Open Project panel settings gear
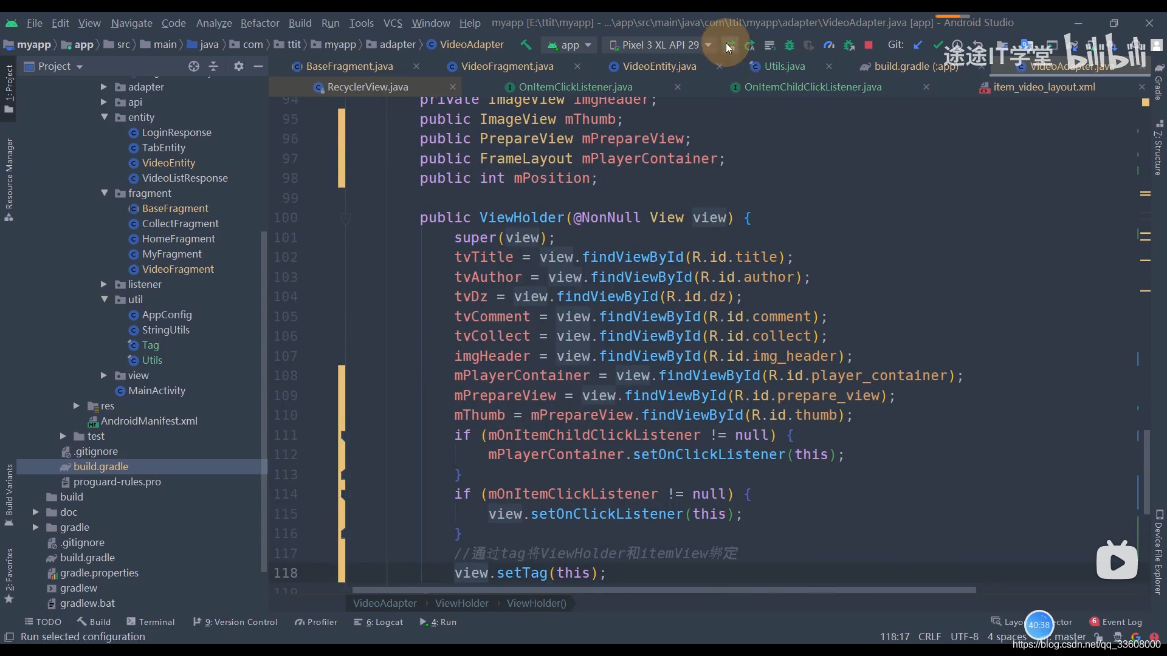 [x=239, y=66]
